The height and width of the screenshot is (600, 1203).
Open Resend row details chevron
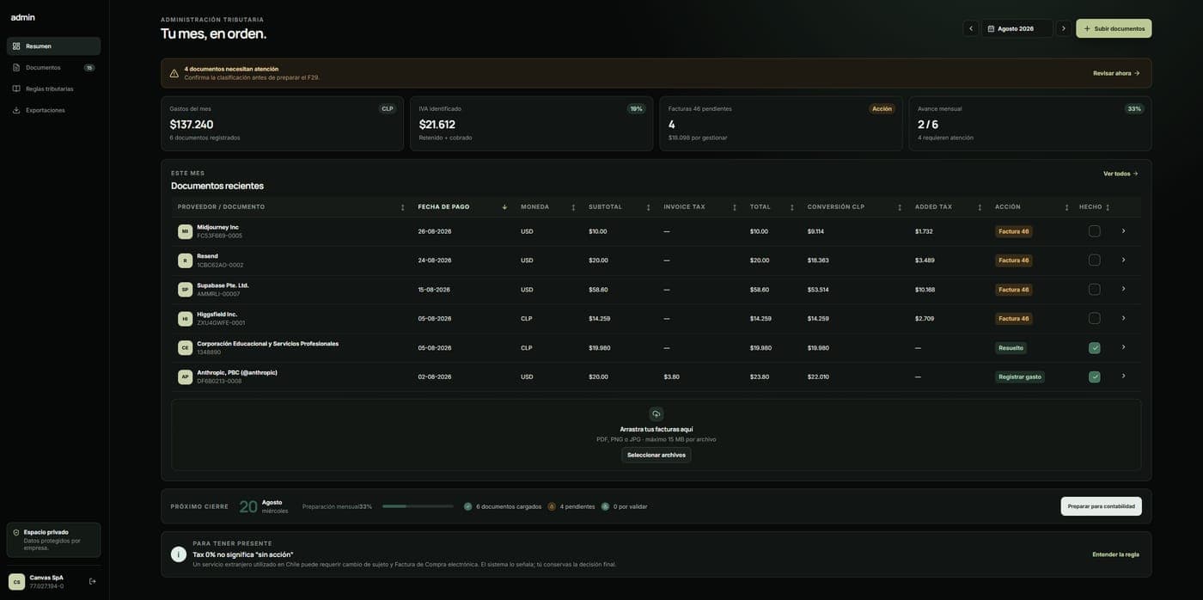pyautogui.click(x=1123, y=260)
